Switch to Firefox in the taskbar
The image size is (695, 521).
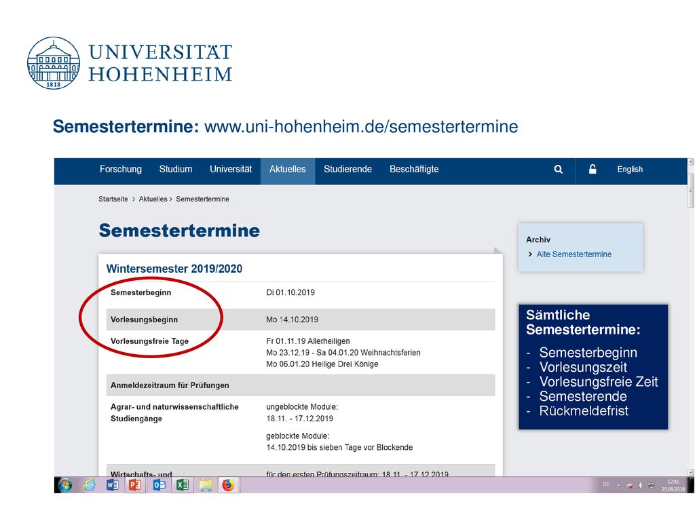point(228,485)
